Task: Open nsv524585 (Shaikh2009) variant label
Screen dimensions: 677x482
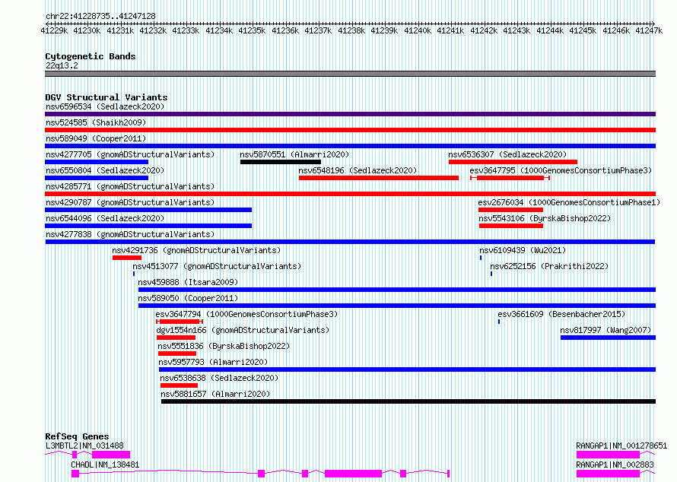Action: tap(96, 122)
